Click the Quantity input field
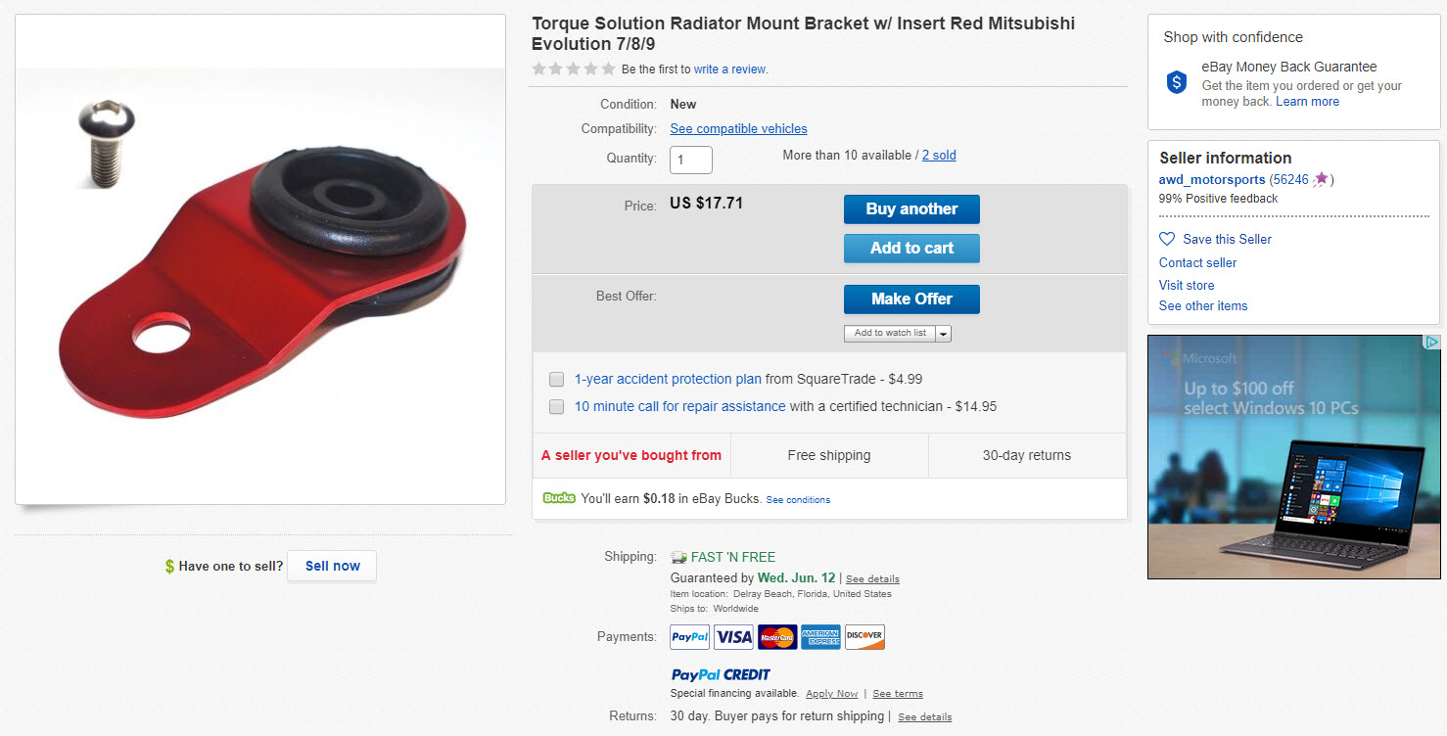 click(x=690, y=160)
